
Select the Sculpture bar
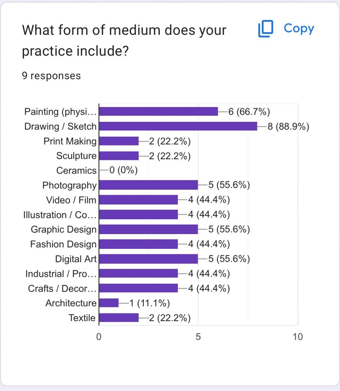point(119,156)
